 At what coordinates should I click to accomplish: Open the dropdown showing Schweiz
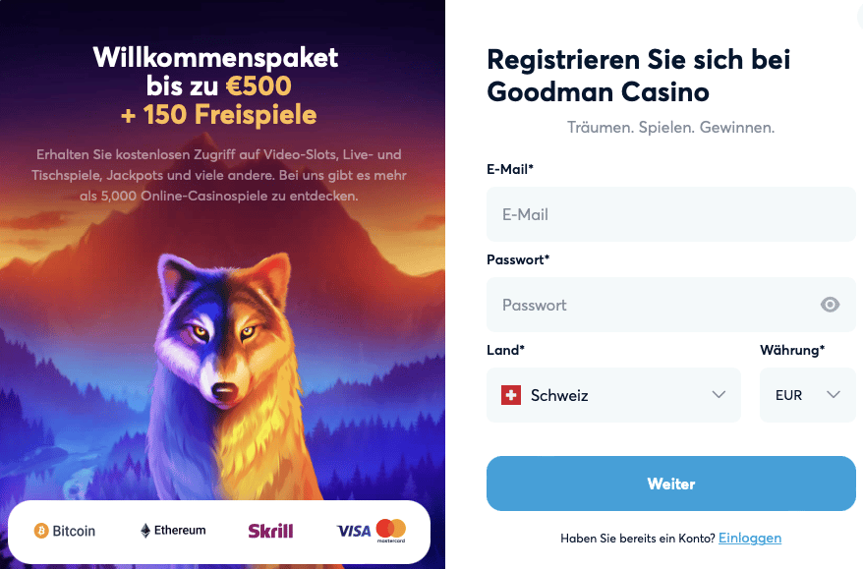tap(613, 394)
